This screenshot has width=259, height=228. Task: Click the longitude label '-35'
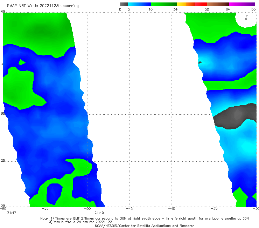pos(214,208)
